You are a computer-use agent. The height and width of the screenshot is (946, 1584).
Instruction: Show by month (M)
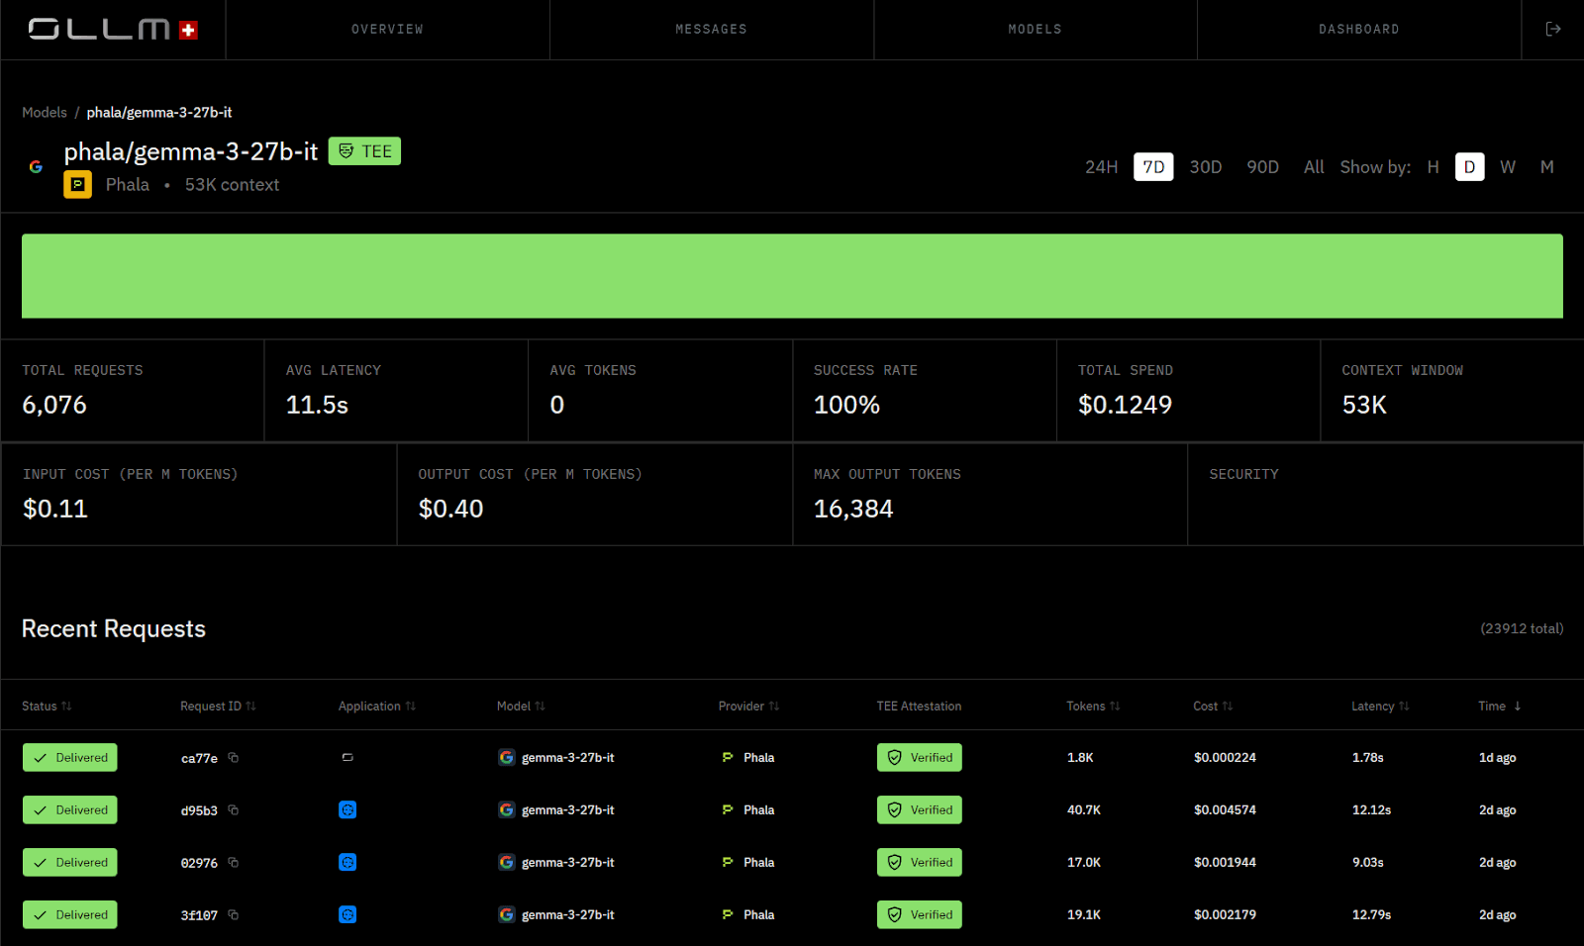[1546, 167]
